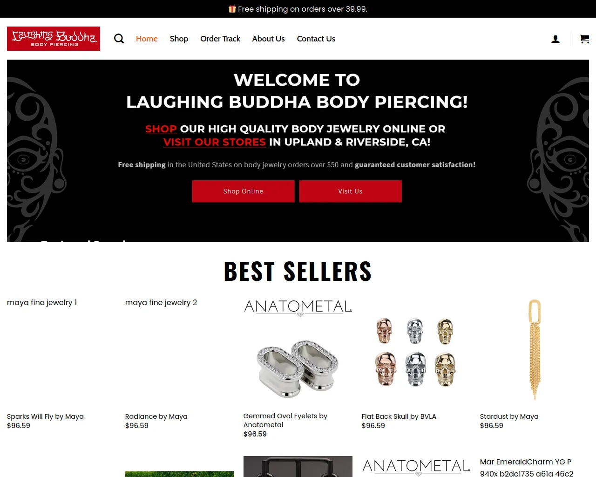Click the red Shop Online button

(243, 191)
